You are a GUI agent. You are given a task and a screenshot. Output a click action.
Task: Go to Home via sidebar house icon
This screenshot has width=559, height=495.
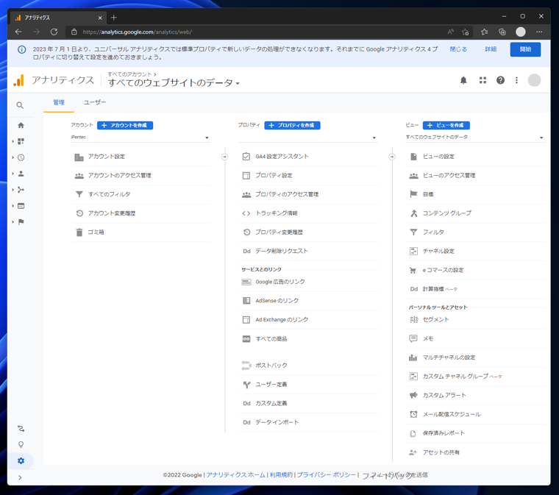pos(21,125)
